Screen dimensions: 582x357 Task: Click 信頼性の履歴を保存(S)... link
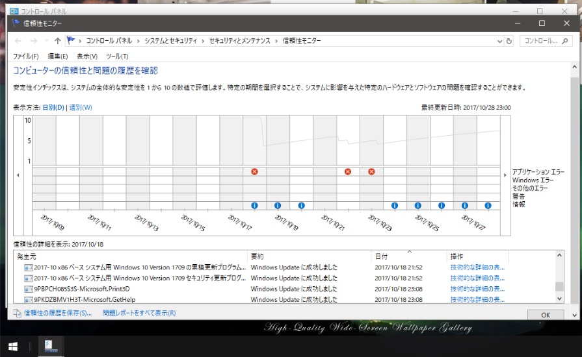[x=57, y=314]
